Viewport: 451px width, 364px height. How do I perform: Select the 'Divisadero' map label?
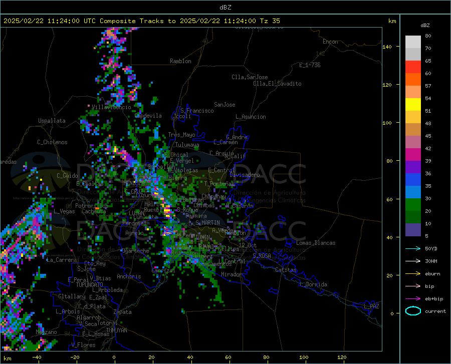coord(245,175)
